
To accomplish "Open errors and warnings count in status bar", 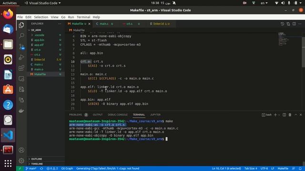I will 52,169.
